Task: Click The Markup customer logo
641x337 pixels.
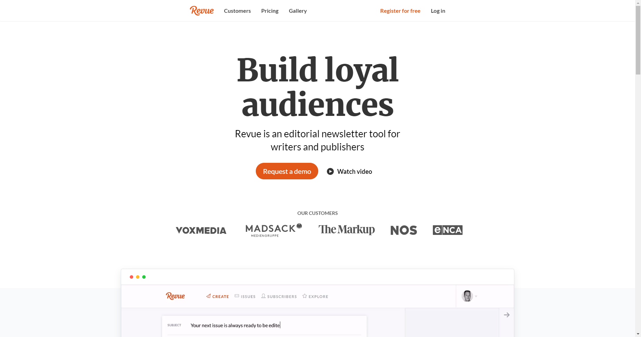Action: pyautogui.click(x=347, y=230)
